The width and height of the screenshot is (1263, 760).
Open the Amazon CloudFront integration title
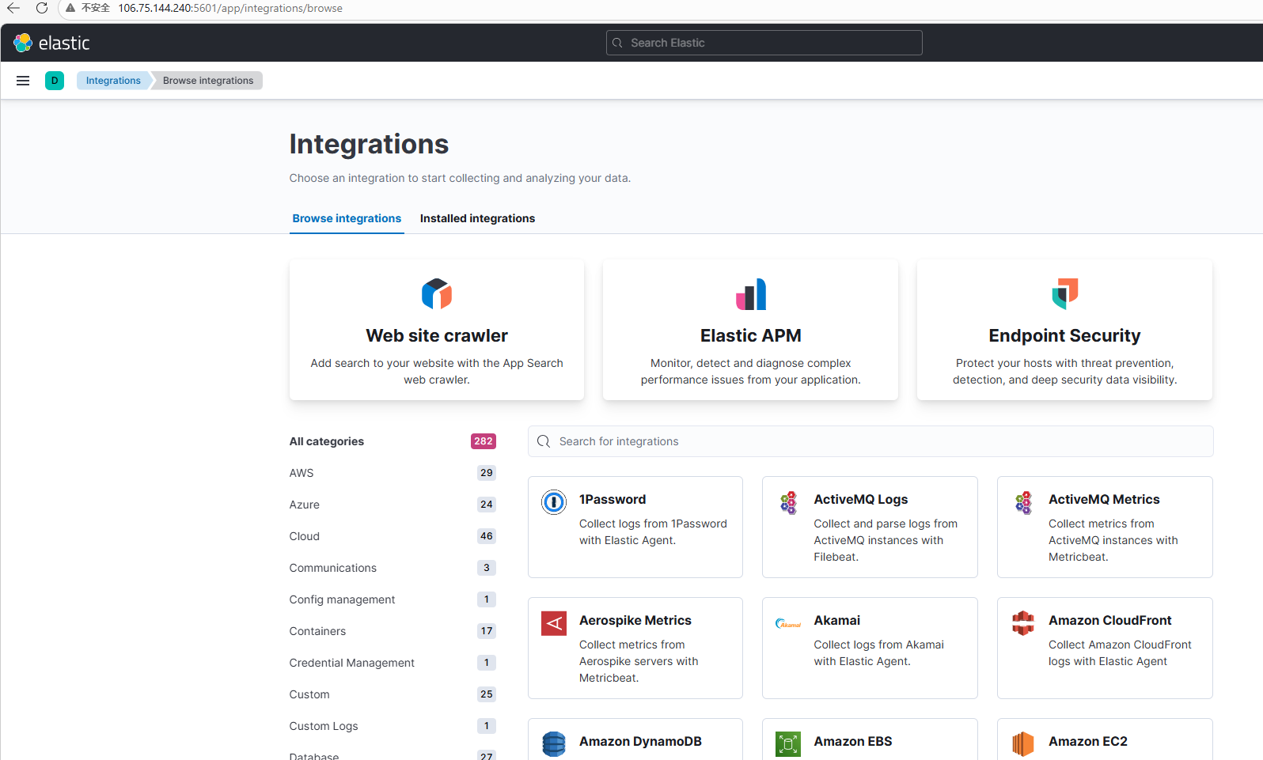1110,620
